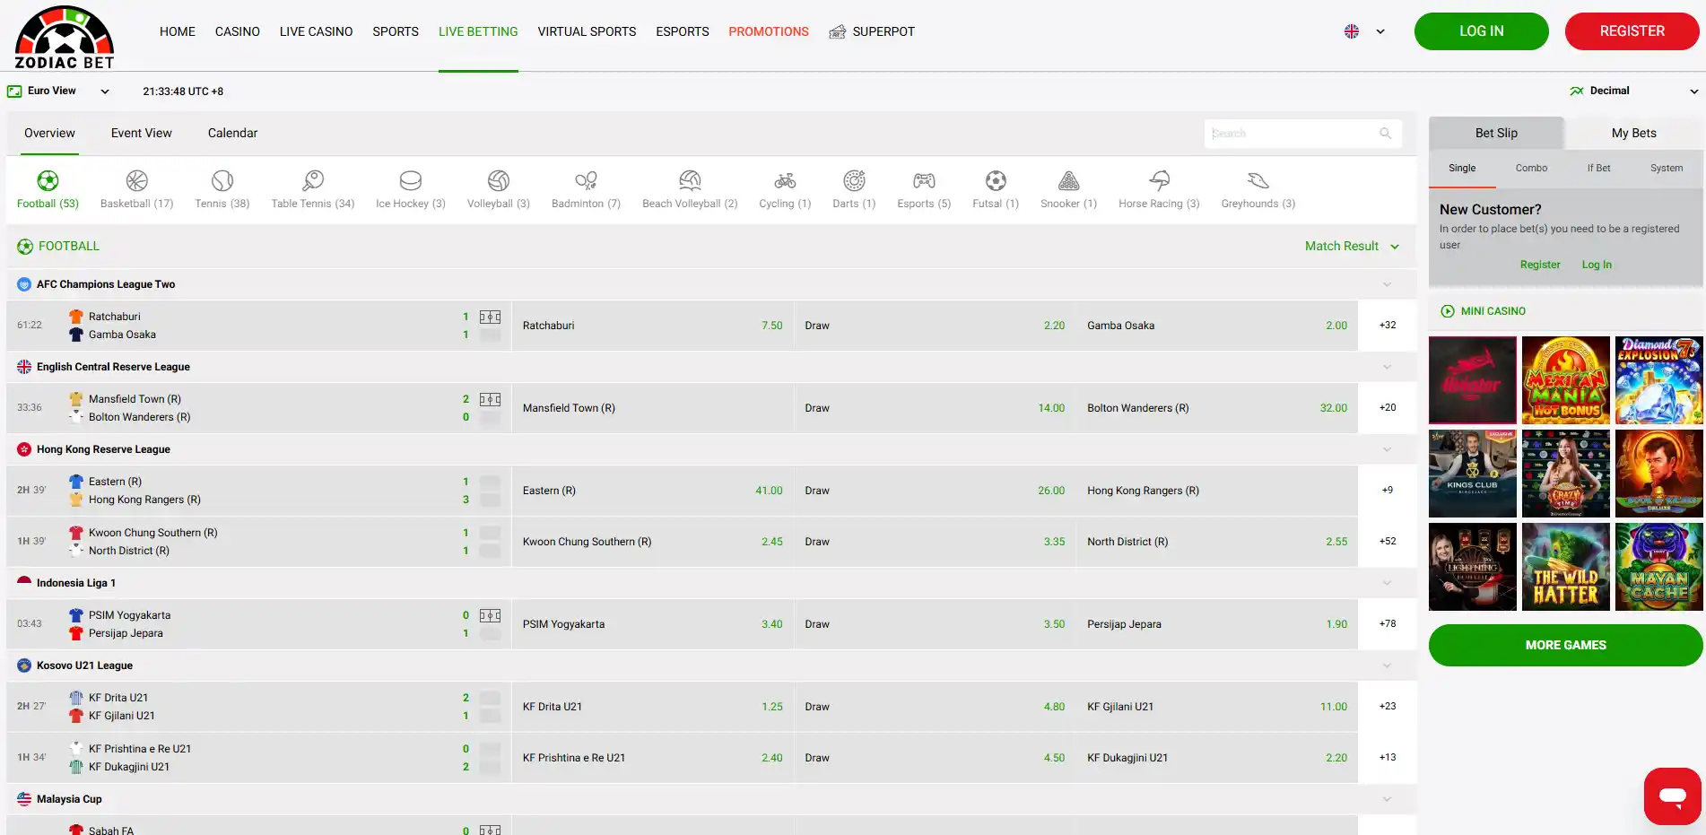The height and width of the screenshot is (835, 1706).
Task: Select the Cycling sport icon
Action: coord(785,181)
